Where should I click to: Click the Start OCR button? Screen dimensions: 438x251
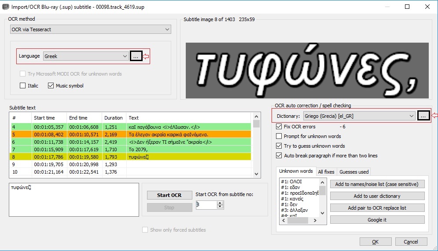169,195
